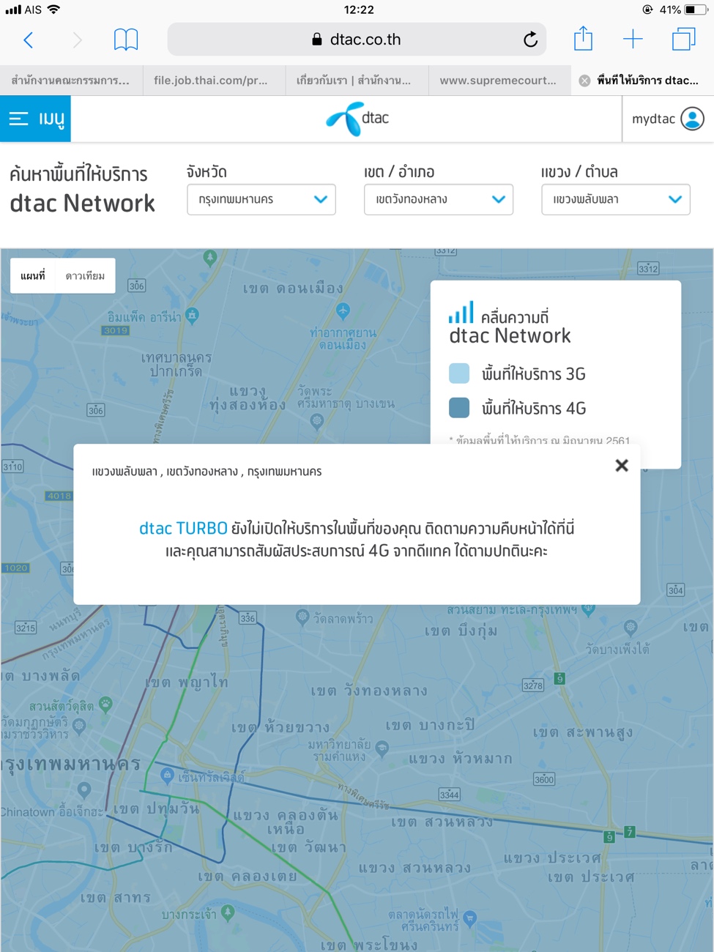Switch to the สำนักงานคณะกรรมการ tab
Screen dimensions: 714x952
click(x=70, y=81)
